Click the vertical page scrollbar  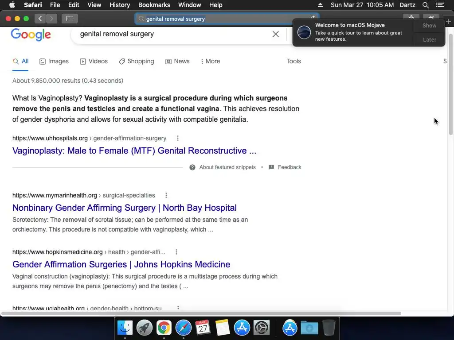pyautogui.click(x=451, y=84)
